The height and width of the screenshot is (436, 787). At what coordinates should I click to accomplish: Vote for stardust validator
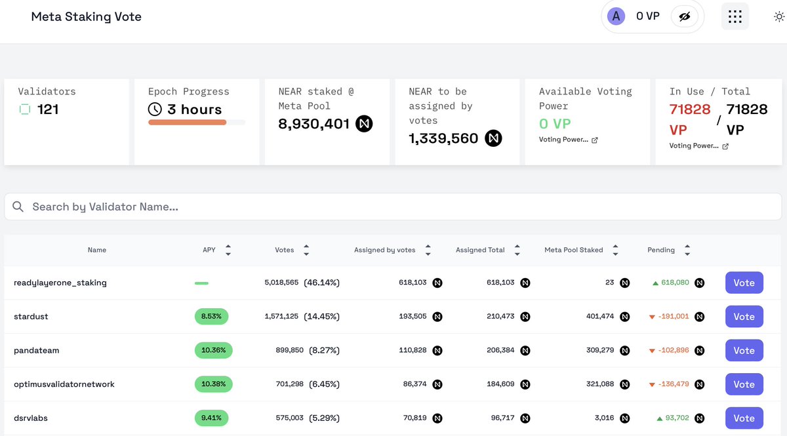point(744,317)
